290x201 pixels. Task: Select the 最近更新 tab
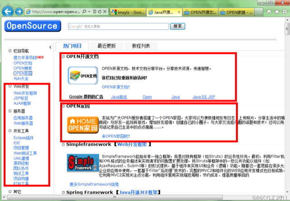coord(106,46)
